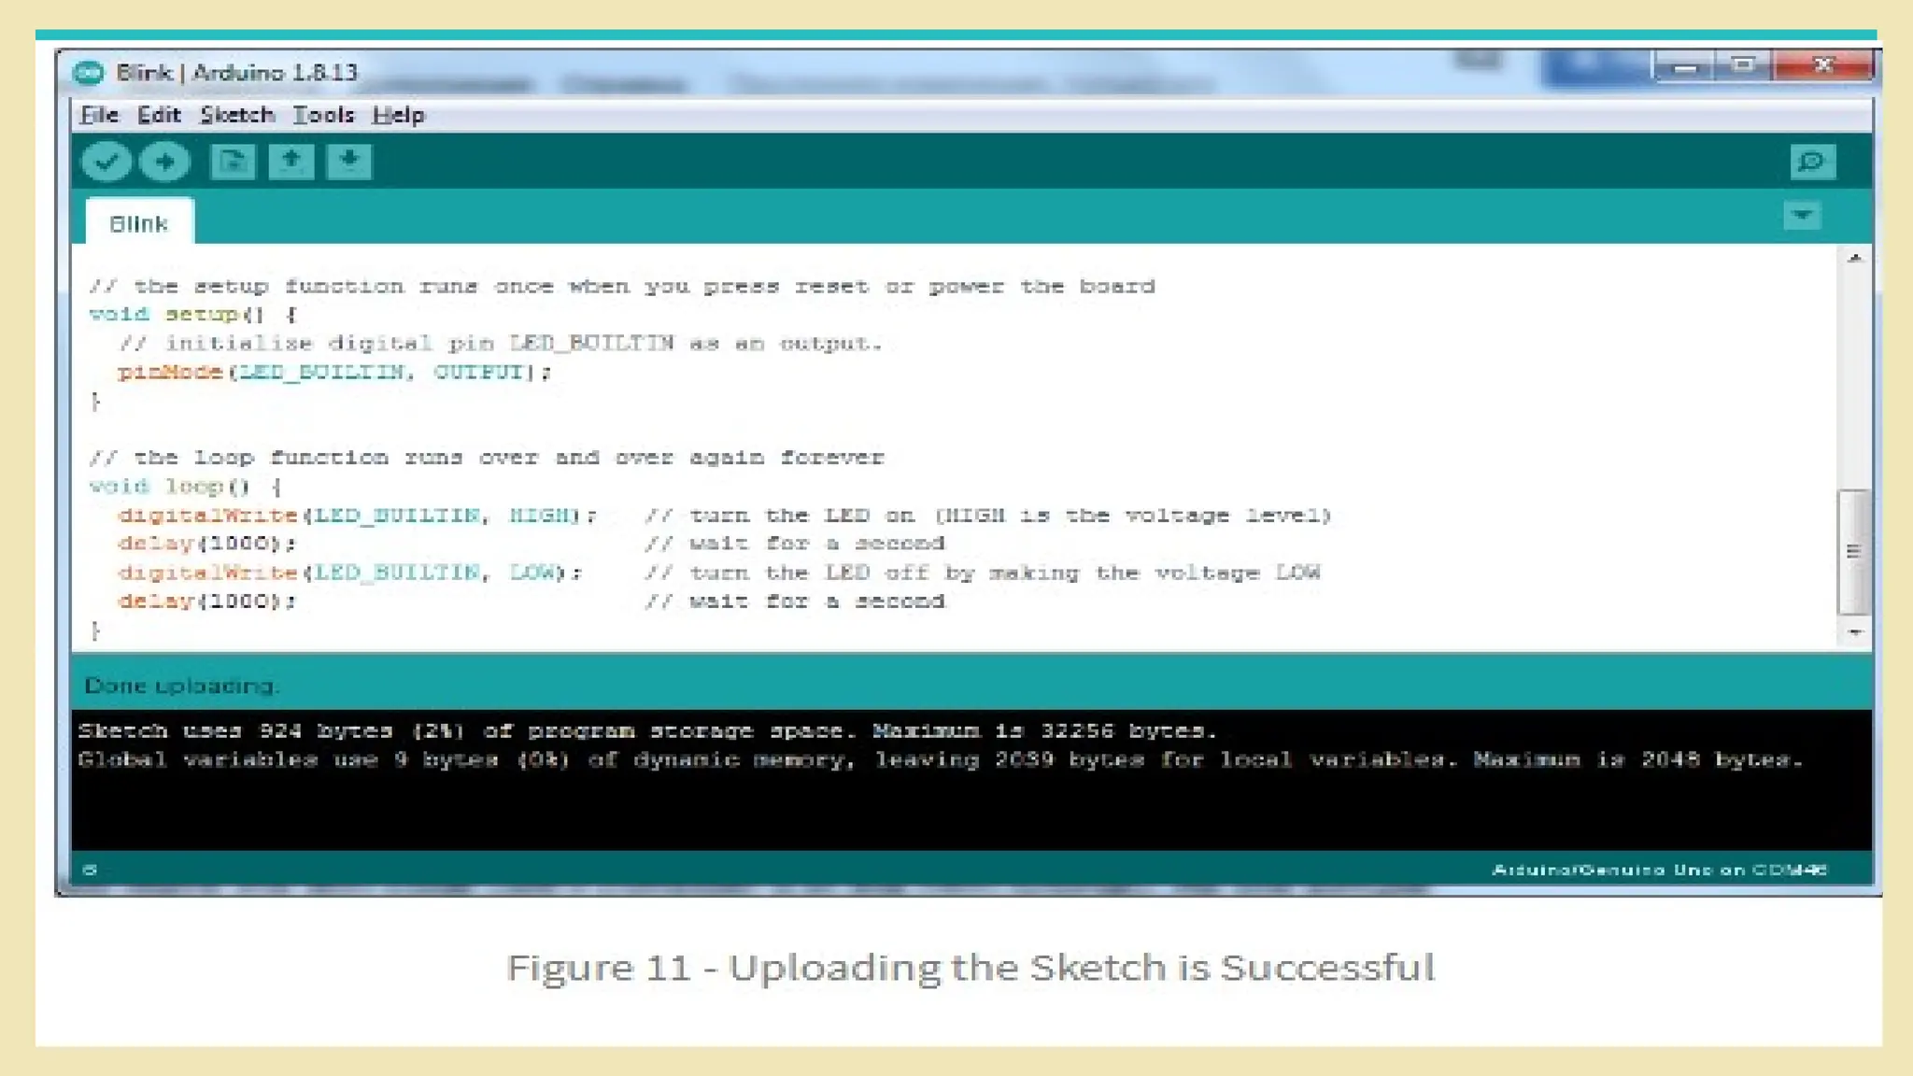Click the Arduino logo in title bar
Image resolution: width=1913 pixels, height=1076 pixels.
click(x=89, y=73)
